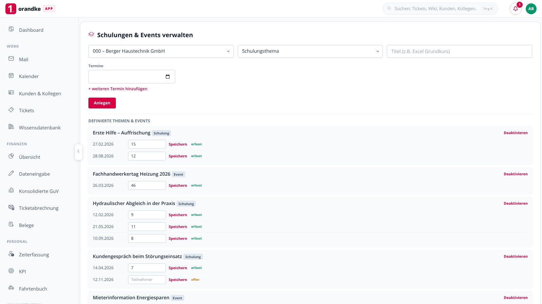Viewport: 542px width, 304px height.
Task: Click the Kunden & Kollegen icon
Action: pos(11,93)
